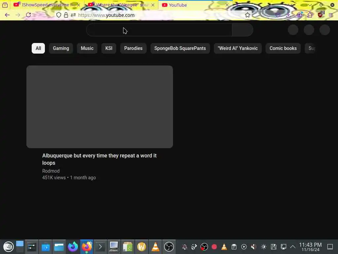338x254 pixels.
Task: Select the "Weird Al" Yankovic filter chip
Action: click(238, 48)
